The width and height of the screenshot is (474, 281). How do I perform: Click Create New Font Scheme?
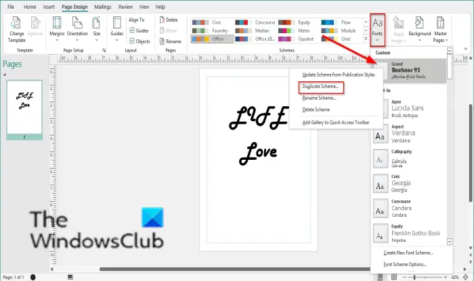pos(408,253)
